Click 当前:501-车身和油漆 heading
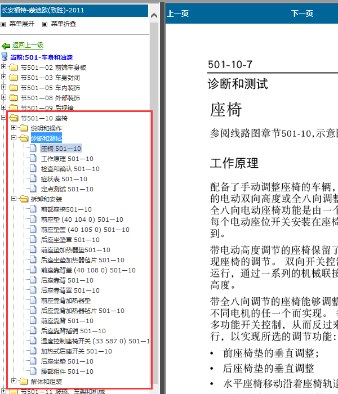This screenshot has width=338, height=394. (41, 57)
